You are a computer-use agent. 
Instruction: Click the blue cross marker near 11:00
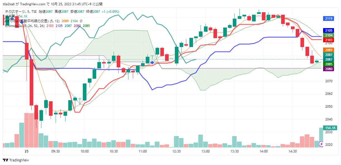[152, 63]
